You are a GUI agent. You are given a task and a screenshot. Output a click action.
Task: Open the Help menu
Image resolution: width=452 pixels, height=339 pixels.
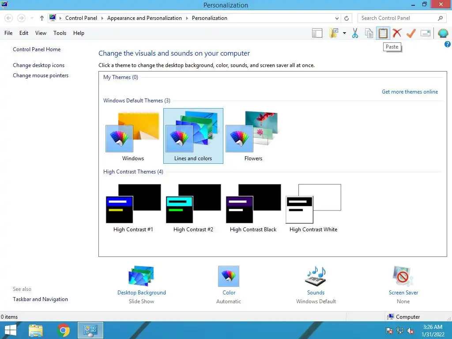coord(79,33)
